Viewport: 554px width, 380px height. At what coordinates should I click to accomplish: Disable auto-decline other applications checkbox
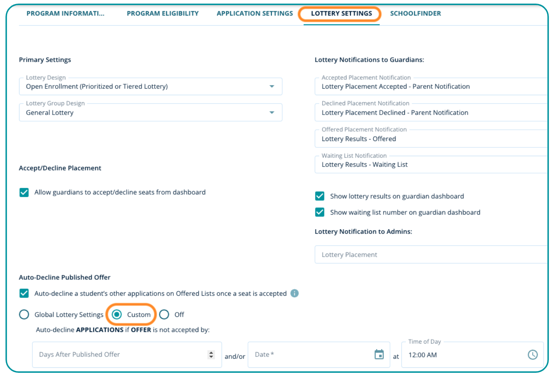[x=24, y=293]
